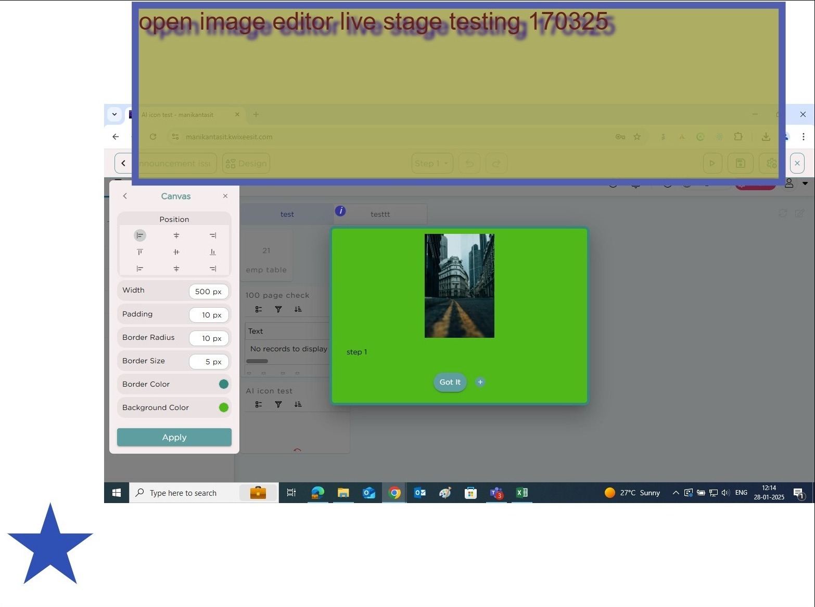Image resolution: width=815 pixels, height=607 pixels.
Task: Open filter icon under 100 page check
Action: click(278, 309)
